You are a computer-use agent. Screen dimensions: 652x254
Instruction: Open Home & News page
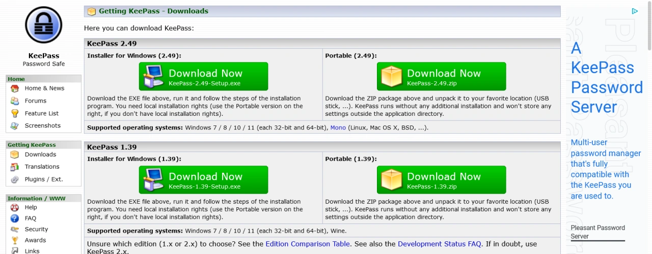44,88
